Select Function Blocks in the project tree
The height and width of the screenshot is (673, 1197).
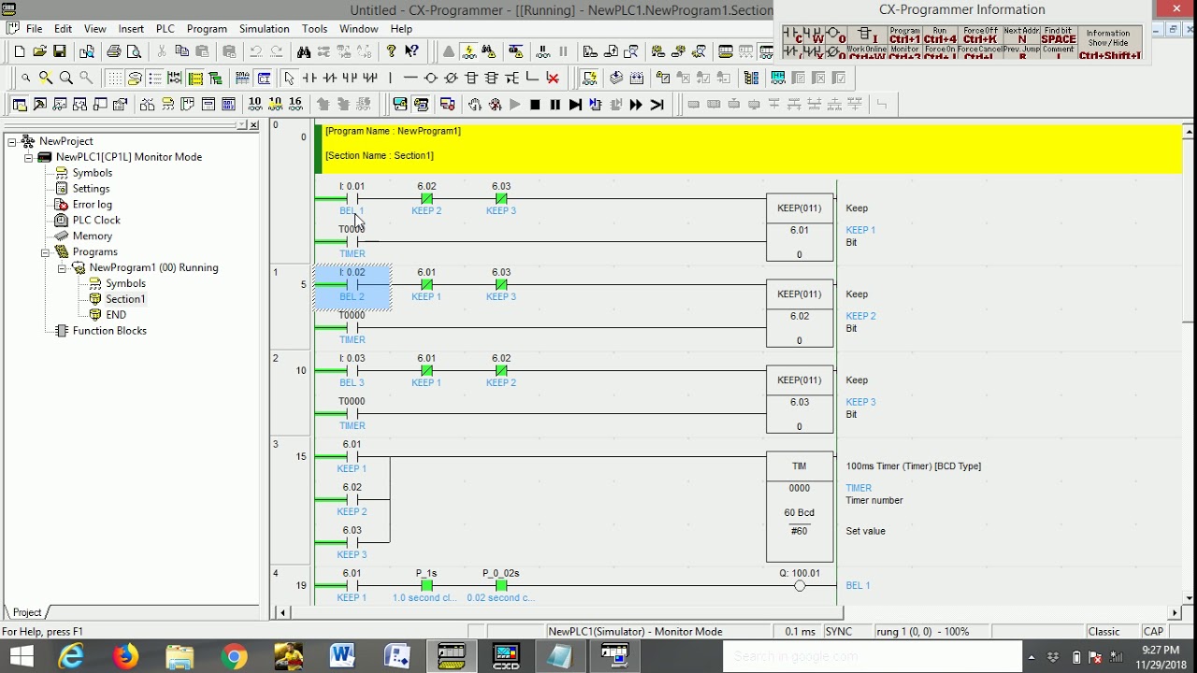point(109,331)
